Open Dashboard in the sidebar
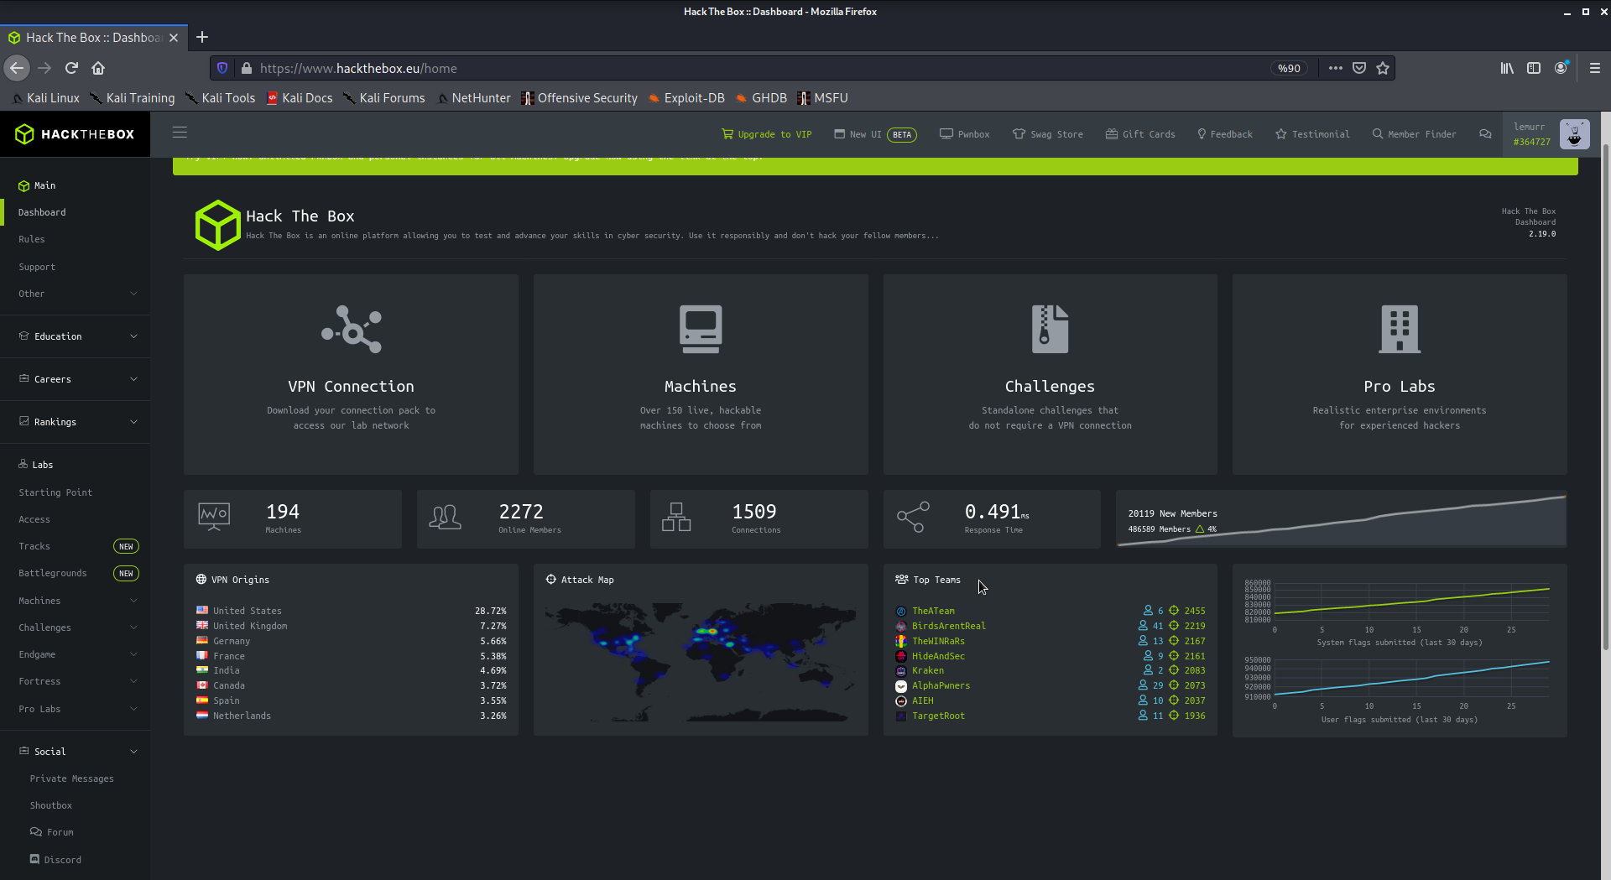Viewport: 1611px width, 880px height. coord(42,212)
